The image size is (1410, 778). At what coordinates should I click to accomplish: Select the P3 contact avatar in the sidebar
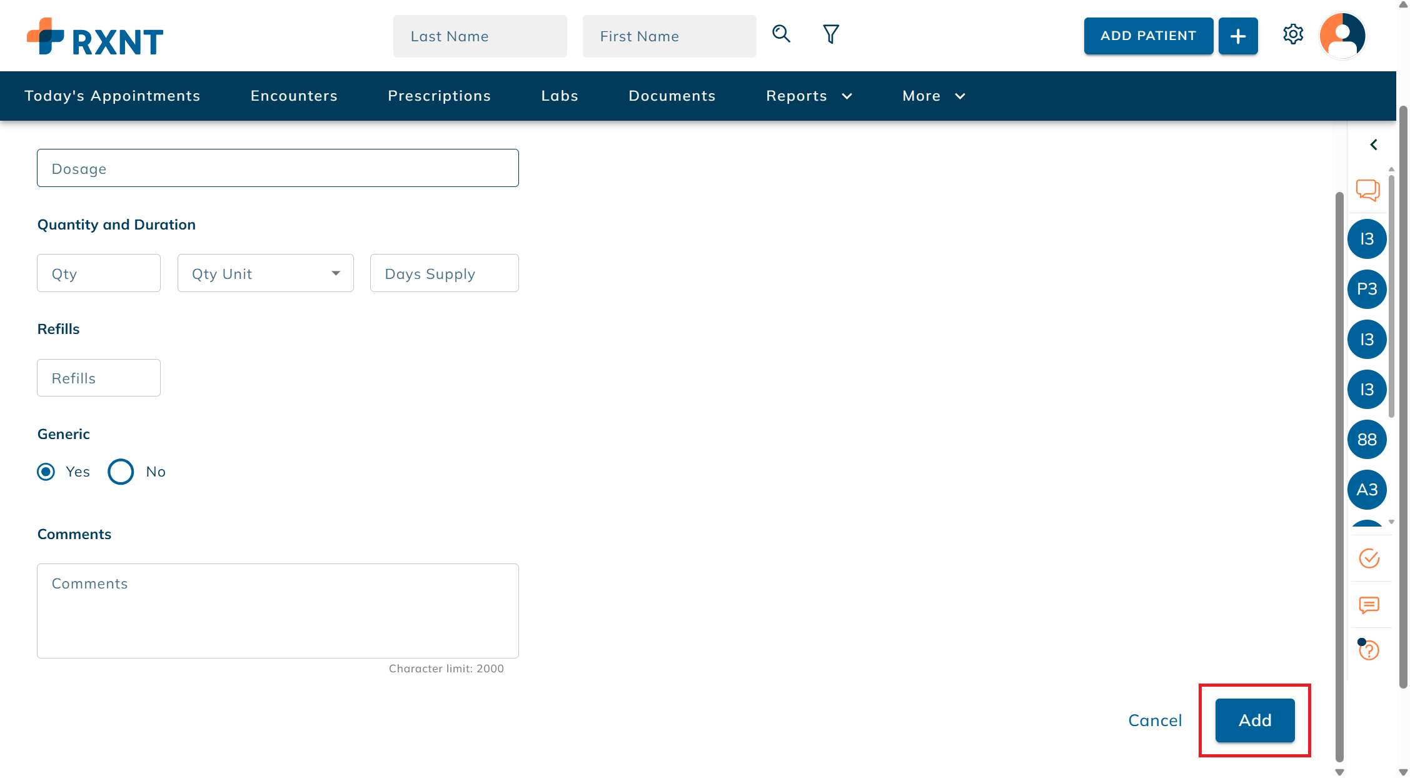tap(1367, 289)
